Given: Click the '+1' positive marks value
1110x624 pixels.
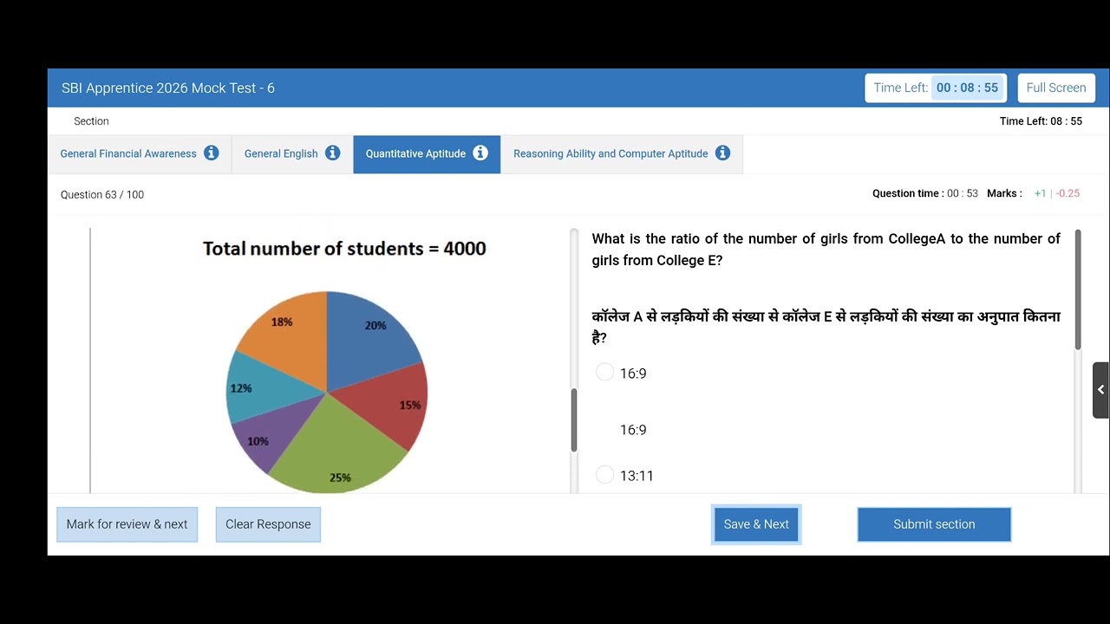Looking at the screenshot, I should [1040, 193].
